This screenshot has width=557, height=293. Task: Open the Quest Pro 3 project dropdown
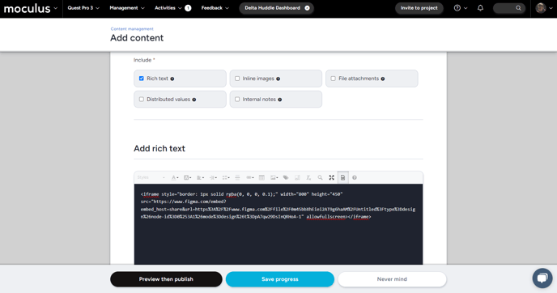pyautogui.click(x=83, y=8)
